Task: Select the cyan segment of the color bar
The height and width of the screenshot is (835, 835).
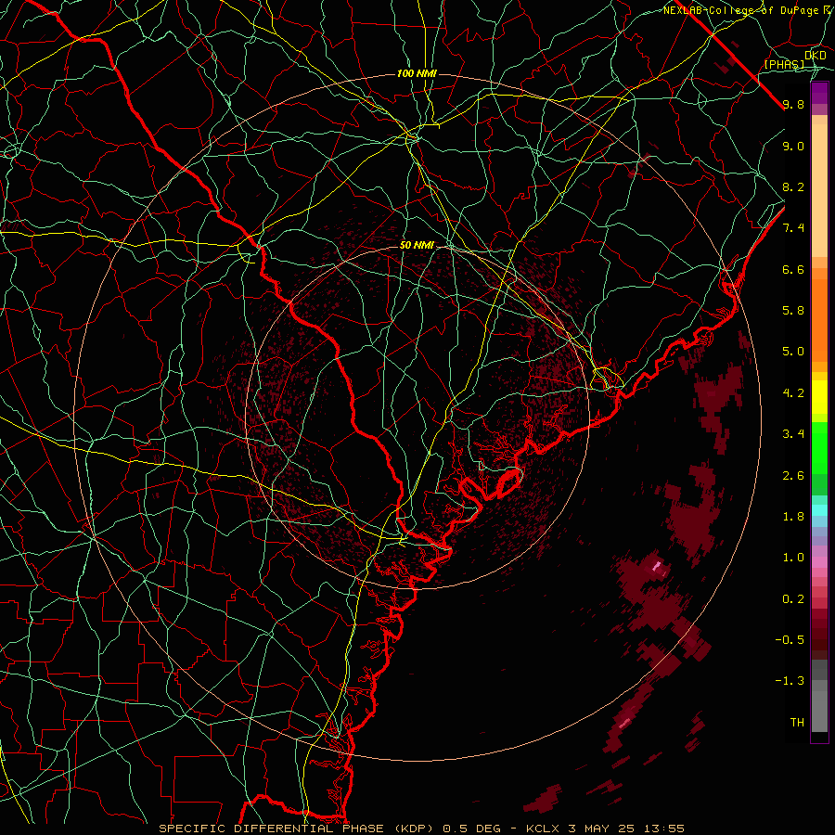Action: pos(819,510)
